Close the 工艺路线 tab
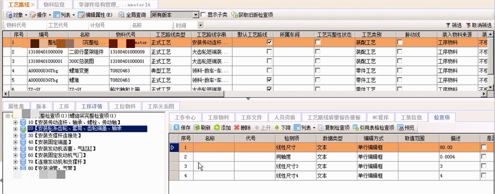This screenshot has width=495, height=194. (33, 5)
